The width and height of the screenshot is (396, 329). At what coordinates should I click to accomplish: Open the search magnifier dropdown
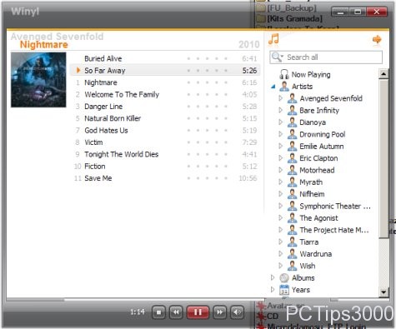click(x=277, y=57)
